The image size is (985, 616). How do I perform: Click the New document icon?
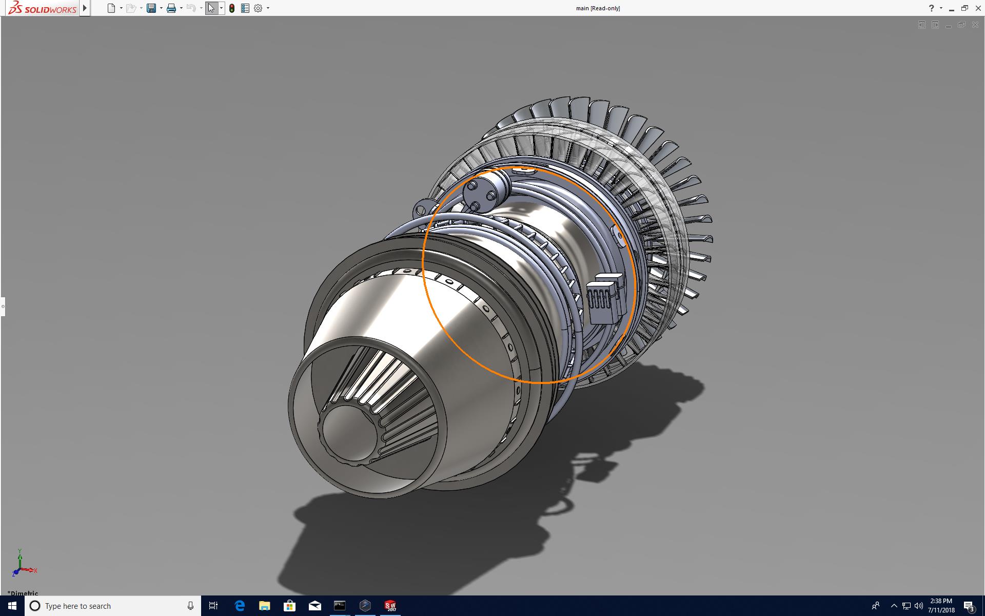(x=111, y=8)
